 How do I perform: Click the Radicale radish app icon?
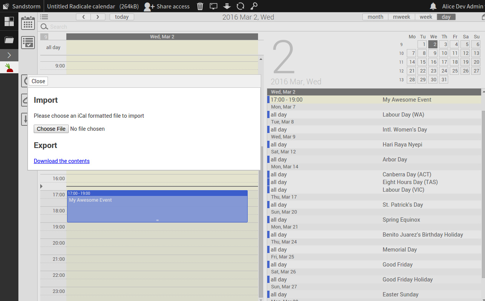coord(9,68)
